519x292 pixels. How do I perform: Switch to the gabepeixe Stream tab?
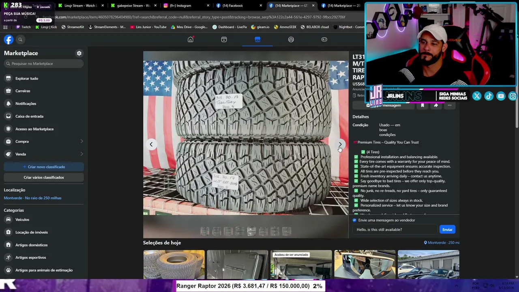click(x=134, y=6)
